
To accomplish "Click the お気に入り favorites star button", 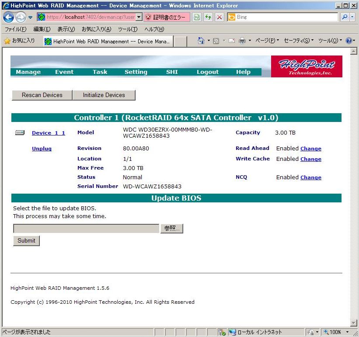I will pos(20,41).
